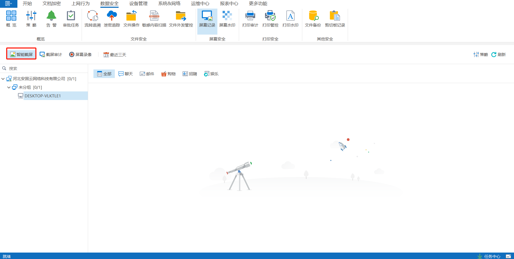Click the 刷新 refresh button
This screenshot has width=514, height=259.
click(x=498, y=54)
